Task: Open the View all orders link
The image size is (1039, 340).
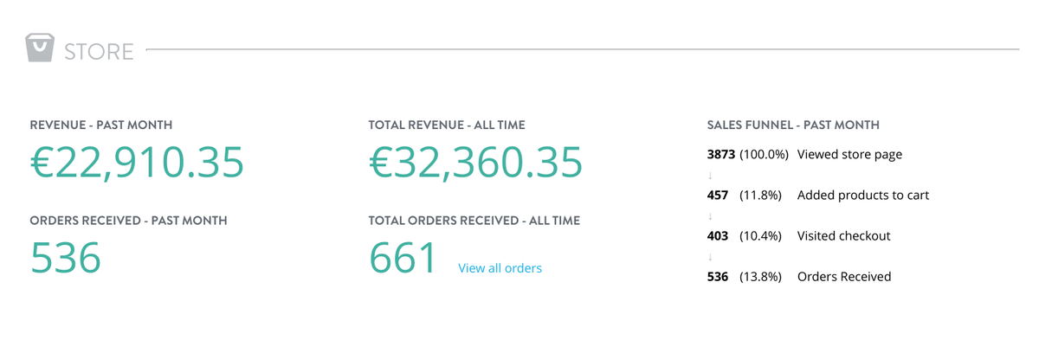Action: coord(500,268)
